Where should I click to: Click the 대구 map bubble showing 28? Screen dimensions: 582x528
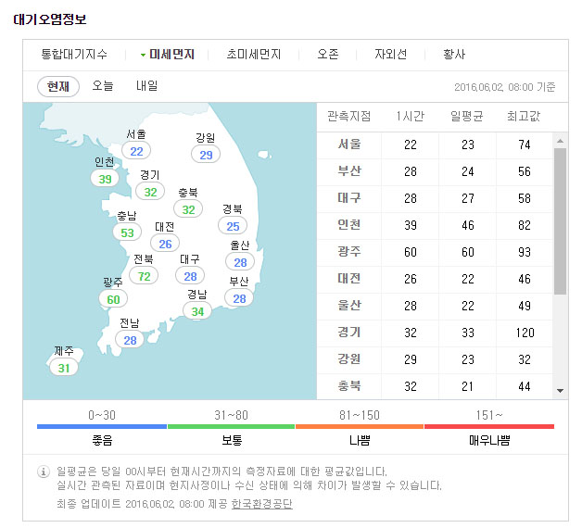click(190, 276)
